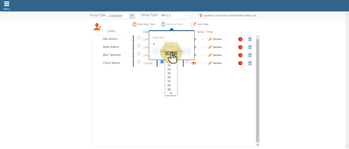Open the hamburger Menu
The width and height of the screenshot is (349, 149).
[x=7, y=5]
